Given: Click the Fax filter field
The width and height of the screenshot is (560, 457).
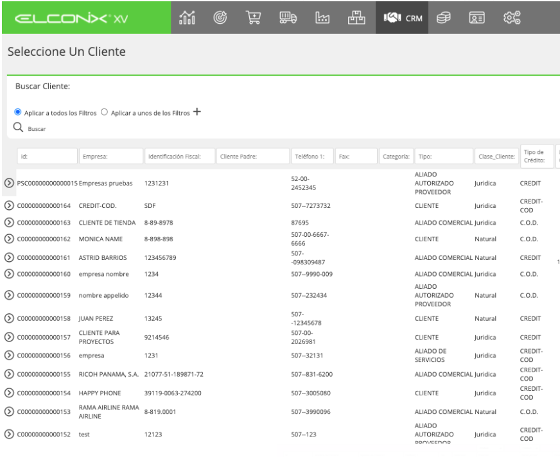Looking at the screenshot, I should point(356,156).
